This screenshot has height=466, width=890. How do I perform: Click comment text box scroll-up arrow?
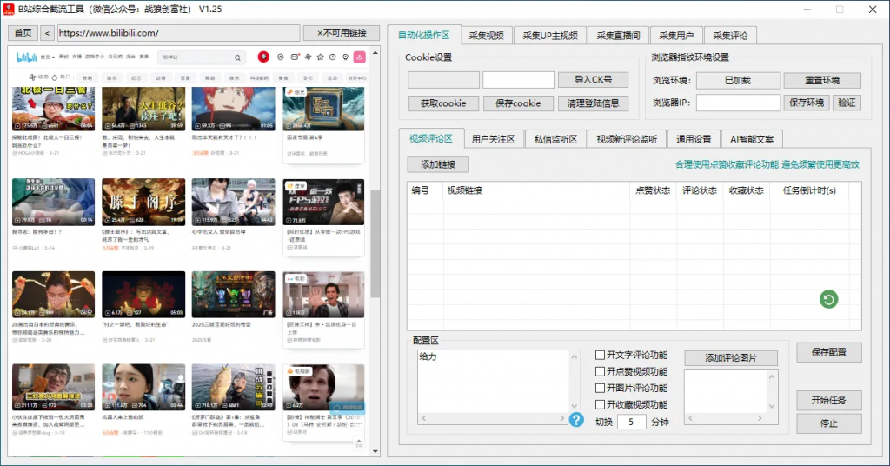coord(574,357)
